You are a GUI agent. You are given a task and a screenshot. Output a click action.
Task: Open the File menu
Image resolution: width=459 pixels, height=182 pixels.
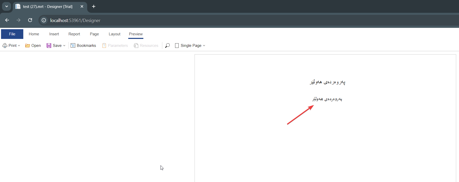pos(12,34)
